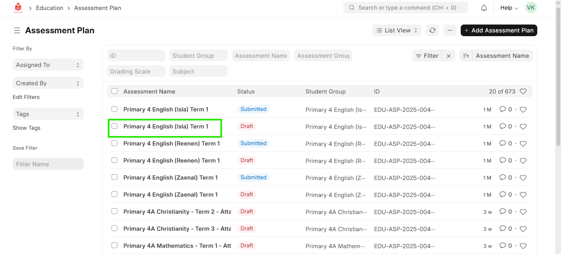Image resolution: width=561 pixels, height=254 pixels.
Task: Toggle the sort direction icon
Action: 466,56
